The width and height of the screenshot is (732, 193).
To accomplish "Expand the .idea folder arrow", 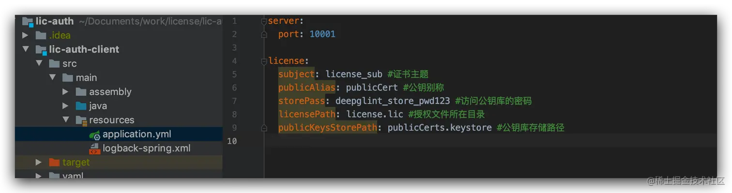I will click(25, 35).
